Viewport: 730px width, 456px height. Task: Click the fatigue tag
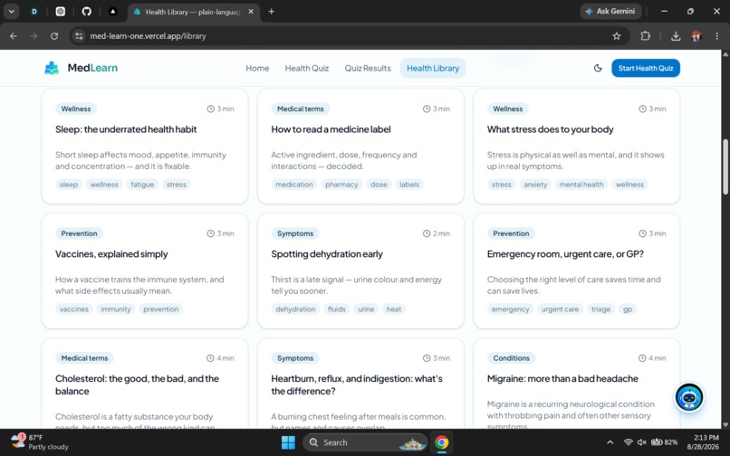click(x=142, y=185)
